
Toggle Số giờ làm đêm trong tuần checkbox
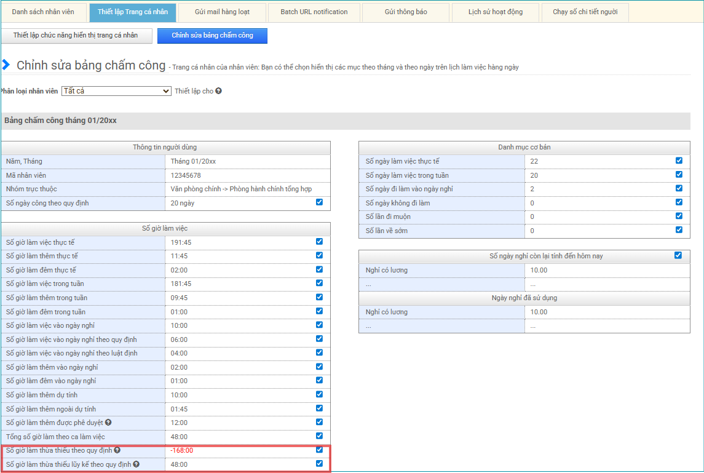point(319,311)
